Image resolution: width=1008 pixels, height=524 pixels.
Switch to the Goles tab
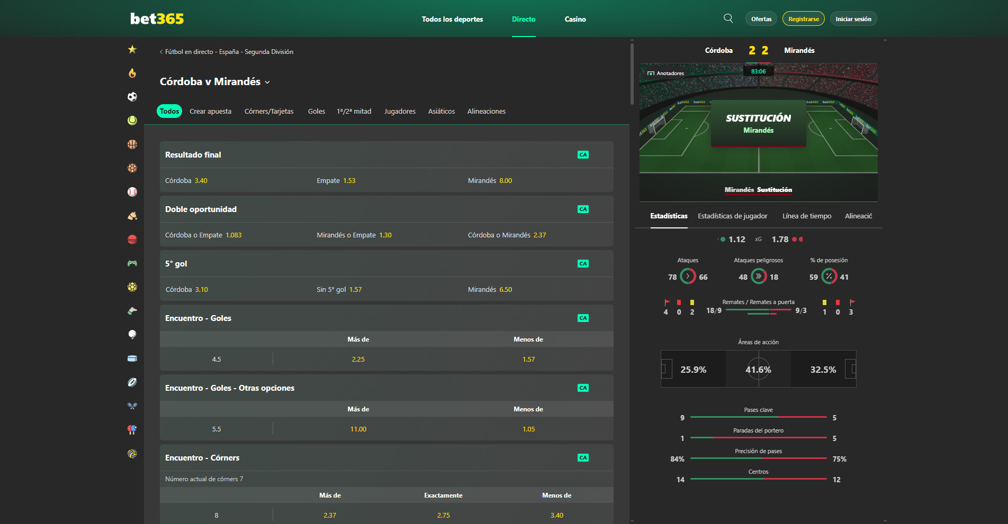coord(317,112)
